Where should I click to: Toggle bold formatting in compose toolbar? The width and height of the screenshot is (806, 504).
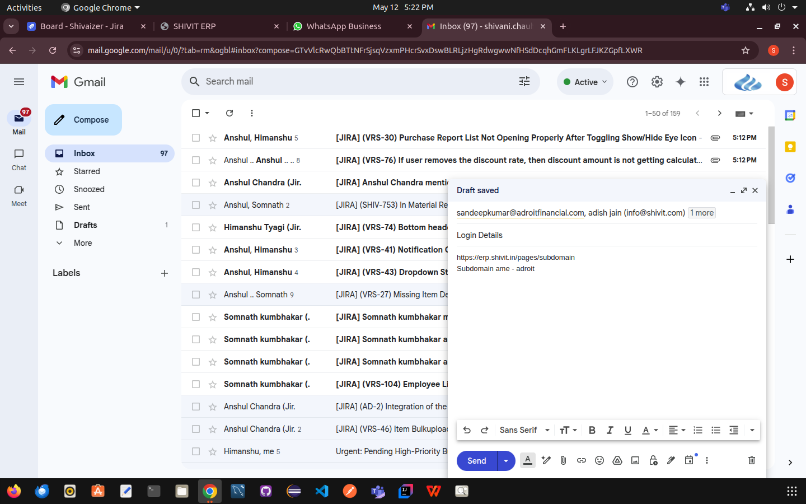(592, 430)
